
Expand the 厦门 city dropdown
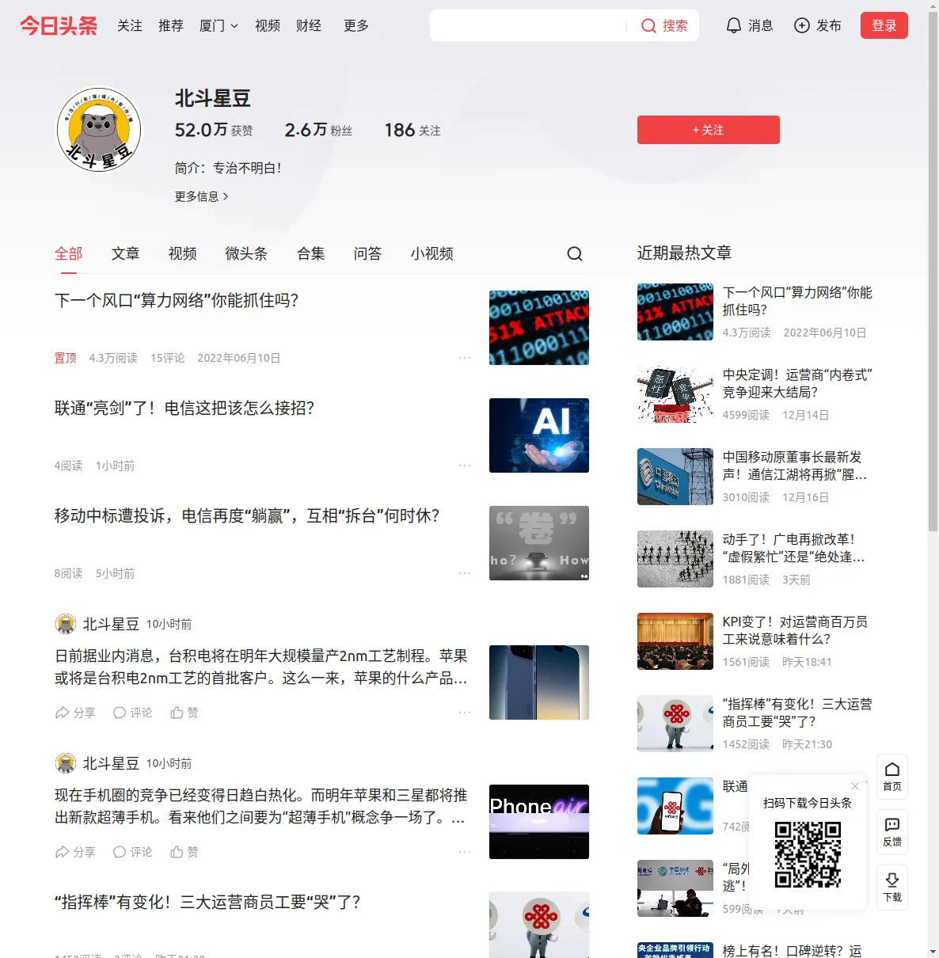pyautogui.click(x=219, y=25)
